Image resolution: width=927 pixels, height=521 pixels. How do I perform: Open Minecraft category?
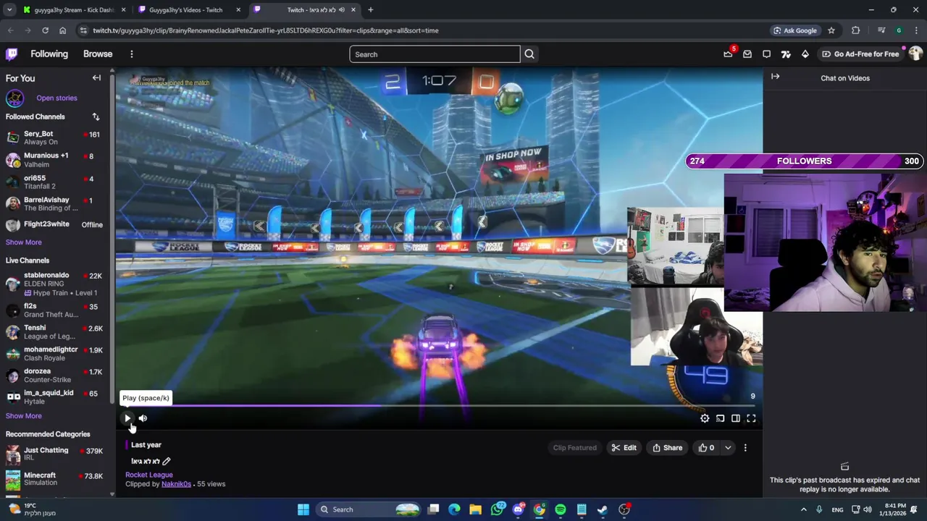[x=54, y=479]
